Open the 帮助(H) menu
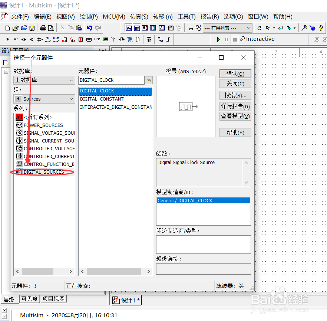327x321 pixels. click(283, 17)
